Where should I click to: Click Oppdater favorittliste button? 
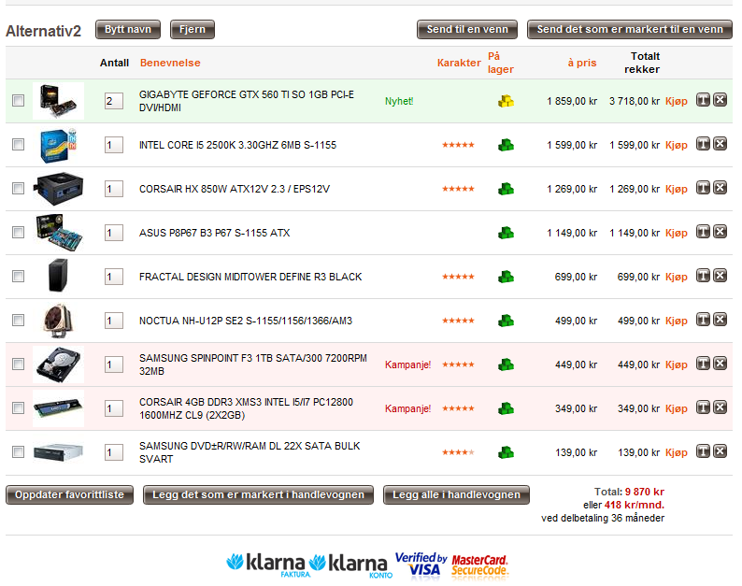pyautogui.click(x=69, y=494)
